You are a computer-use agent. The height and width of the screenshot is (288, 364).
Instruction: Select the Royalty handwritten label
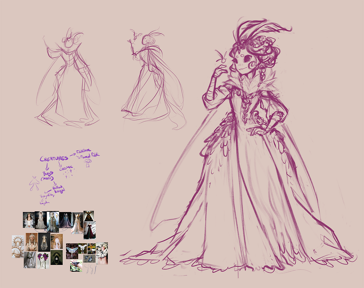47,196
